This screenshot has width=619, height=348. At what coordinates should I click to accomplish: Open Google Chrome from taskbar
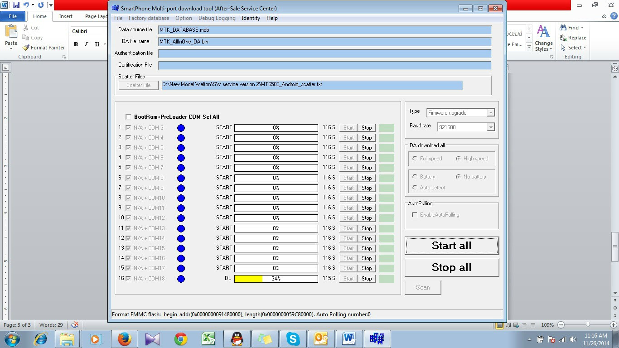[x=181, y=339]
